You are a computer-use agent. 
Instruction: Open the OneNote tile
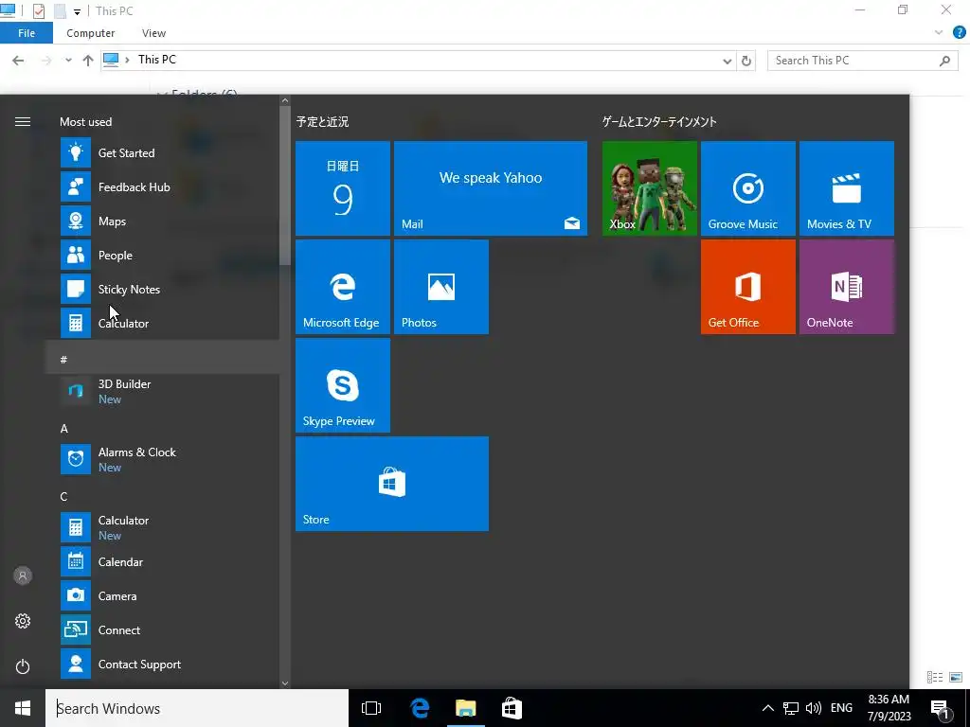[846, 287]
